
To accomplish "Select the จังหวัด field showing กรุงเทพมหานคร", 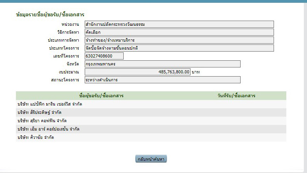I will coord(163,64).
